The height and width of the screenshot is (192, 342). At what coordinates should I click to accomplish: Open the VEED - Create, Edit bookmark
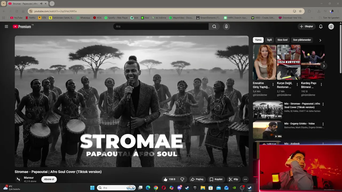(x=263, y=18)
